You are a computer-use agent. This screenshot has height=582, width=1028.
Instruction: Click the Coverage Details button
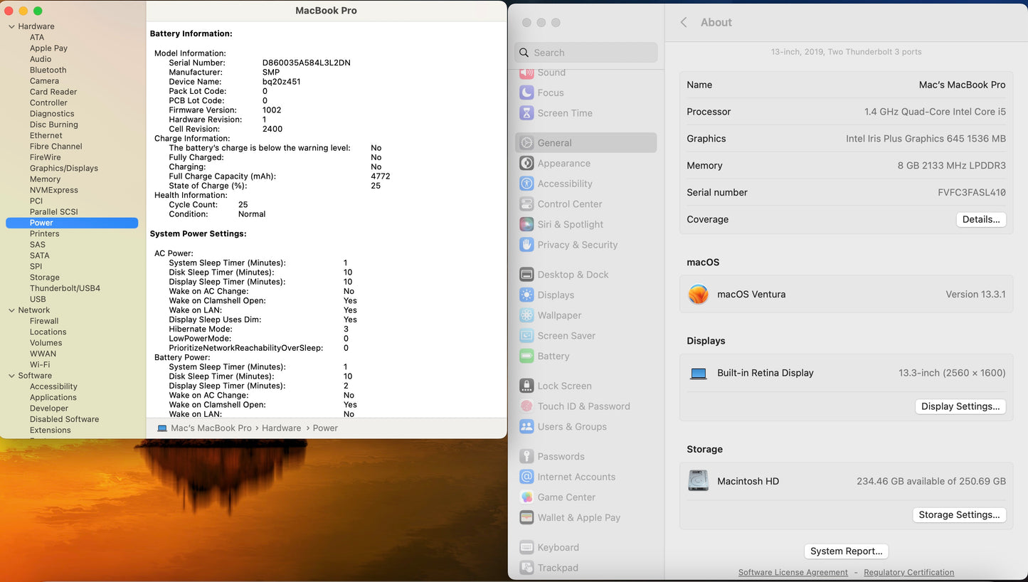pyautogui.click(x=981, y=220)
